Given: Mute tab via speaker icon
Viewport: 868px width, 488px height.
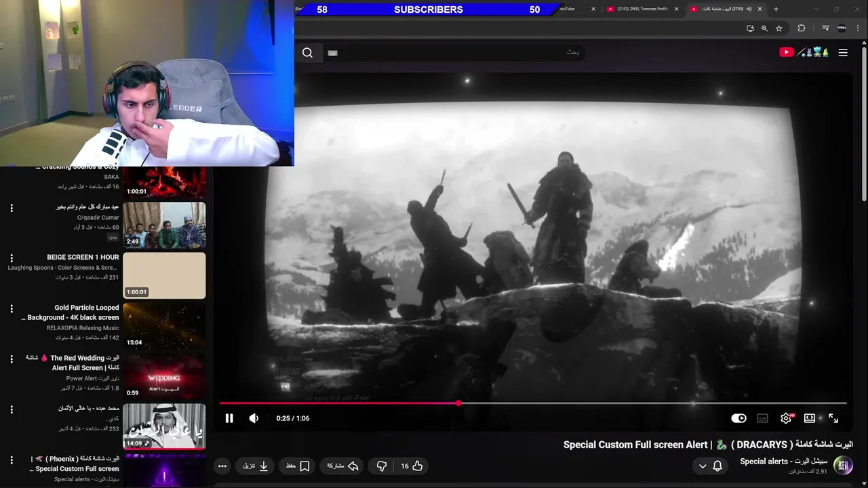Looking at the screenshot, I should [x=749, y=9].
